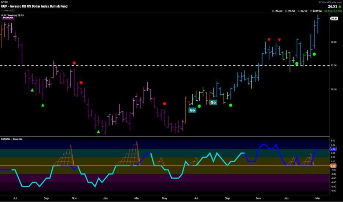
Task: Click the -6.00 oscillator axis label
Action: tap(333, 191)
